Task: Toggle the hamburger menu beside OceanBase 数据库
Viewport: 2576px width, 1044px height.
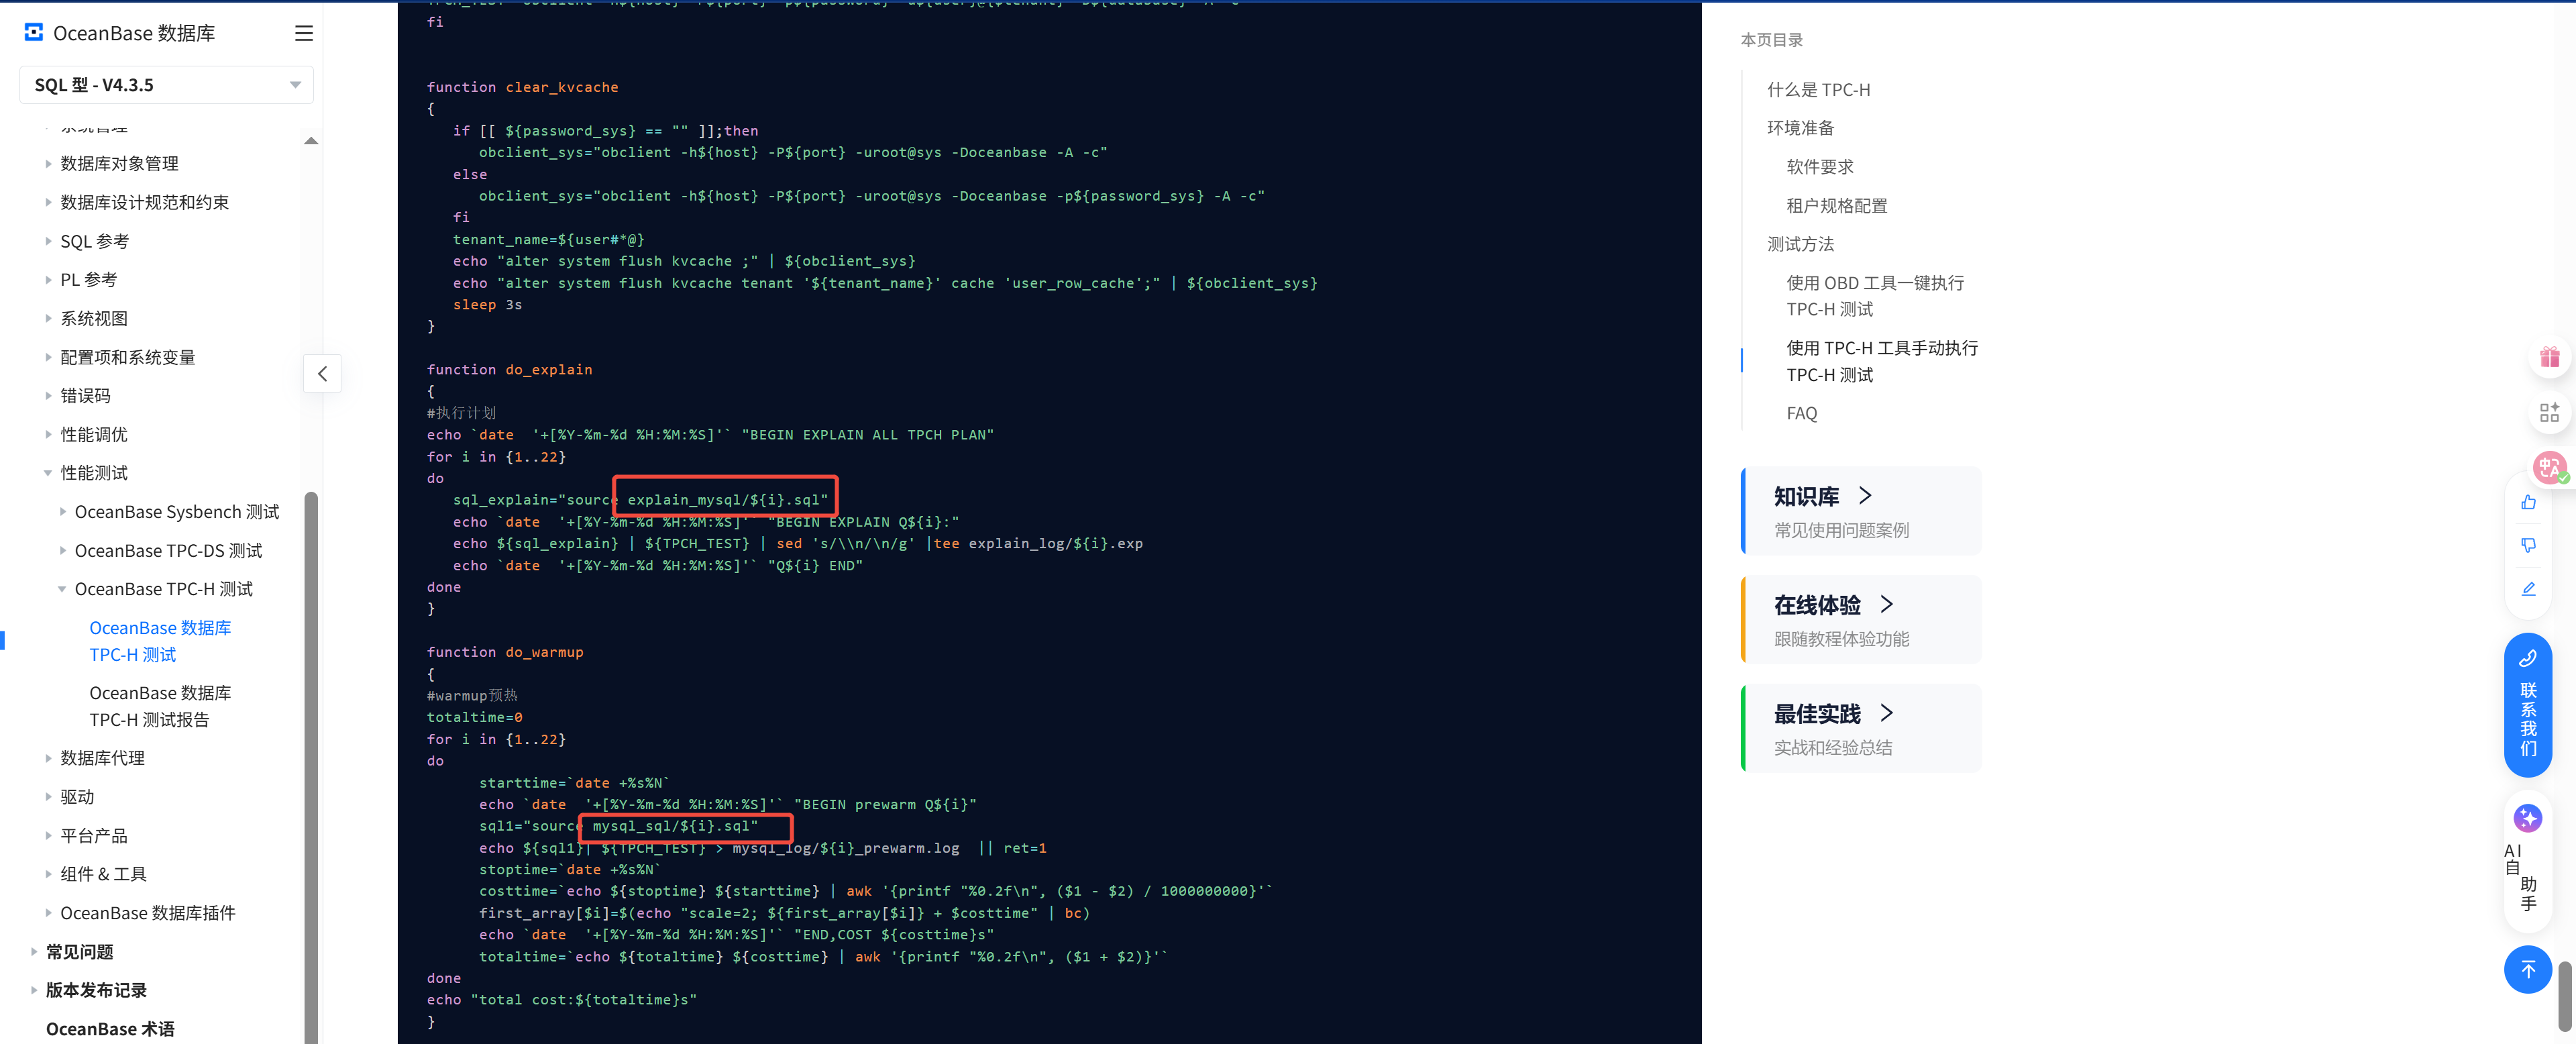Action: (304, 33)
